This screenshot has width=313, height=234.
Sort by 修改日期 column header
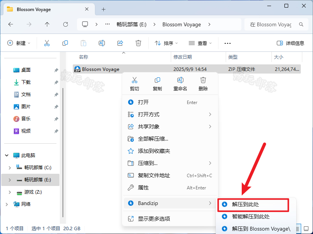(x=183, y=57)
